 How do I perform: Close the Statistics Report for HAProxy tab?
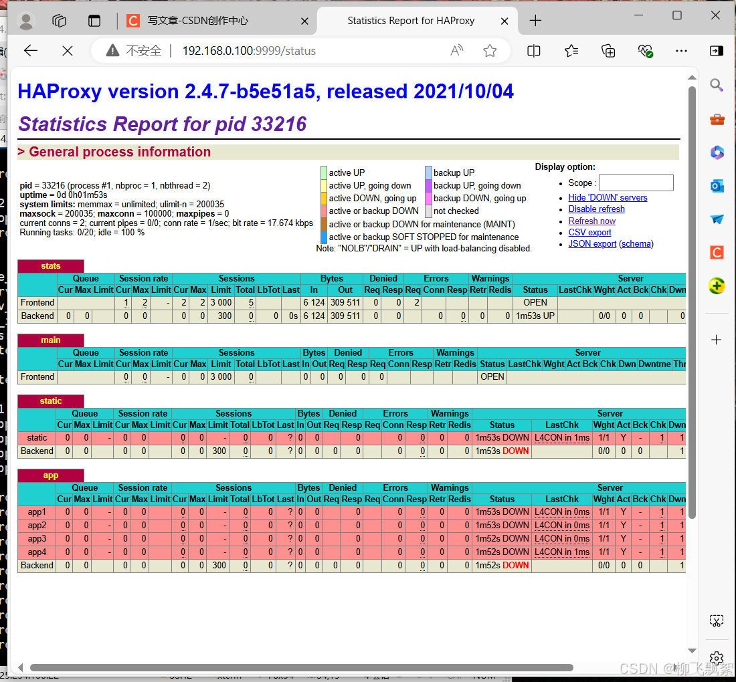coord(504,21)
